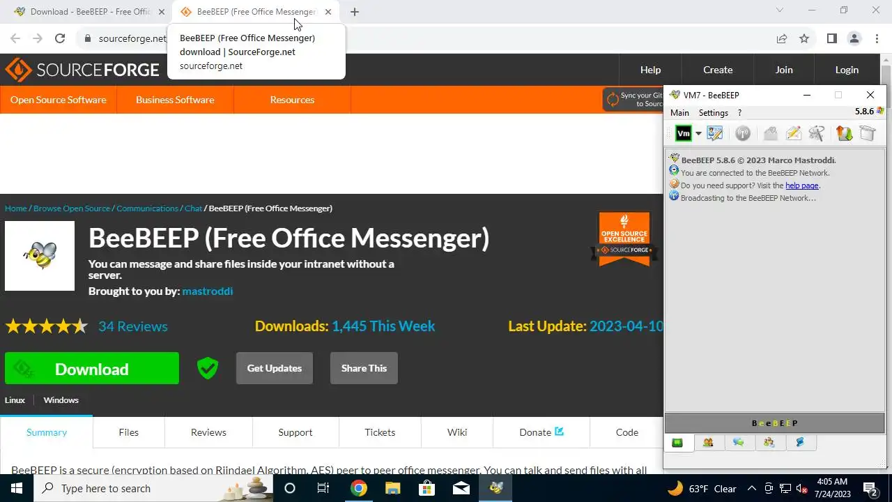Screen dimensions: 892x502
Task: Click the help page link in BeeBEEP log
Action: (x=801, y=185)
